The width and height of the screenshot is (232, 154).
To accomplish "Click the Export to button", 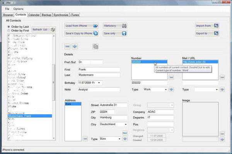I will click(x=207, y=34).
